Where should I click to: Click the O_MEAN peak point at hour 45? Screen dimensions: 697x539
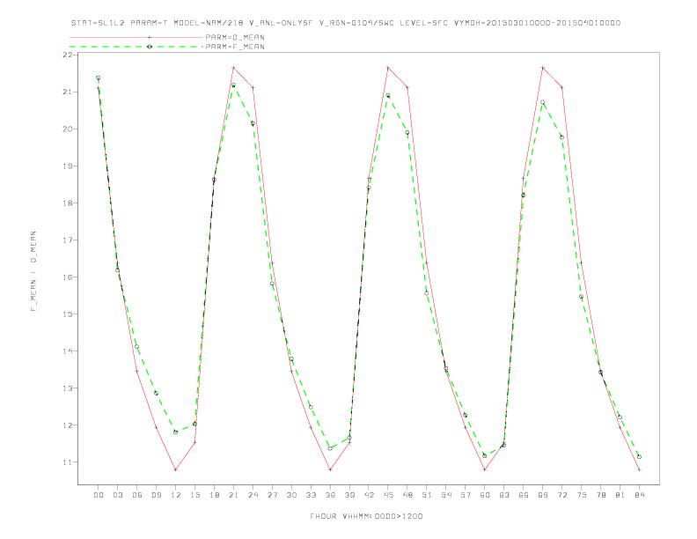388,68
